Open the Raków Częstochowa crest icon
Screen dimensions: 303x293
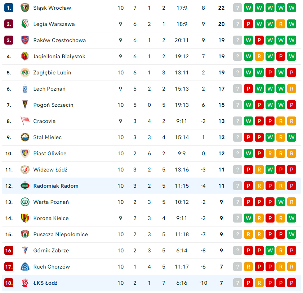click(25, 40)
